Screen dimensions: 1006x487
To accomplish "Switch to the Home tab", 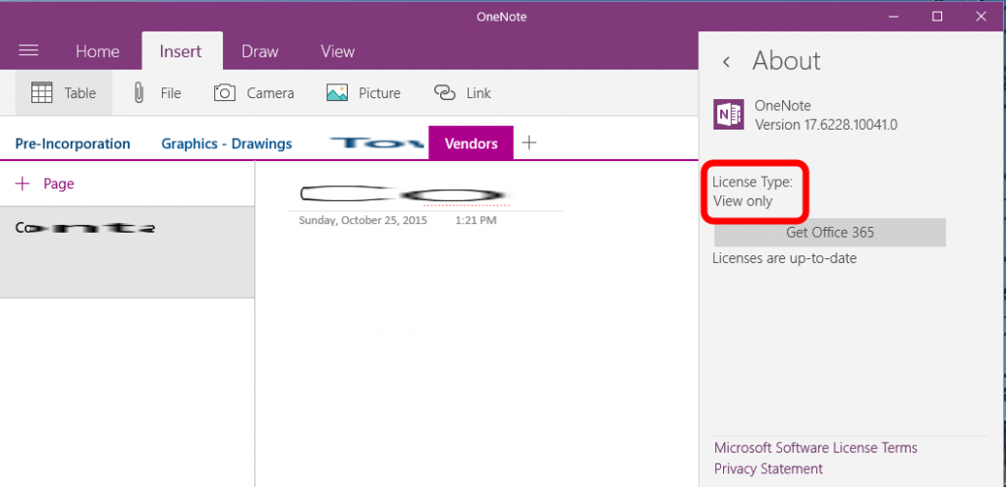I will pos(97,52).
